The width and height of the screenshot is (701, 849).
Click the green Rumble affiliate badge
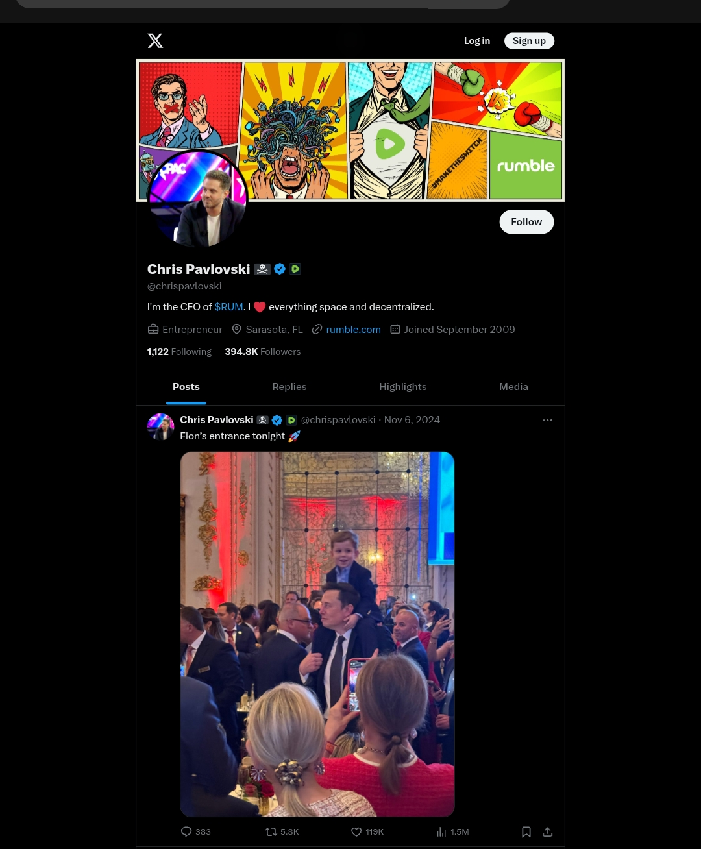295,269
